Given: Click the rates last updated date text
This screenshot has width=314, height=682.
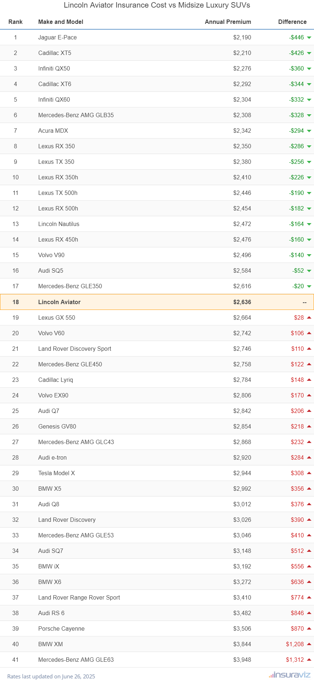Looking at the screenshot, I should point(51,676).
